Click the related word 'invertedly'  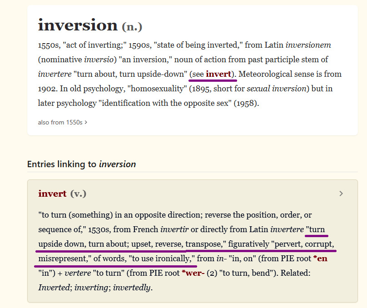132,288
